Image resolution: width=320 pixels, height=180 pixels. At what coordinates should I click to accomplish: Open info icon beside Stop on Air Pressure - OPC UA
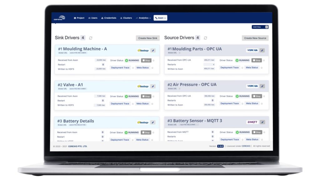[x=264, y=96]
